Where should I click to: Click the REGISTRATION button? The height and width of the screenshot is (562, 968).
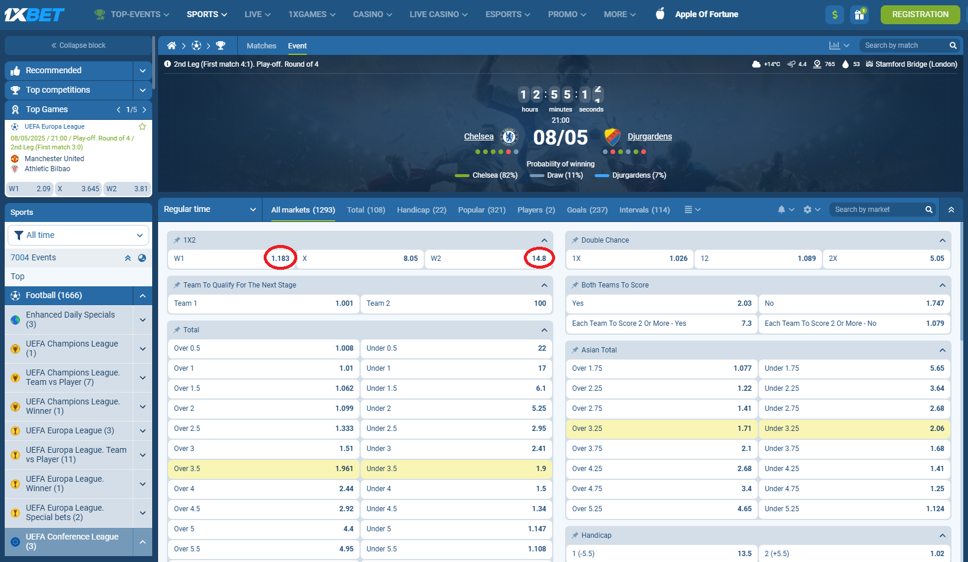(920, 15)
